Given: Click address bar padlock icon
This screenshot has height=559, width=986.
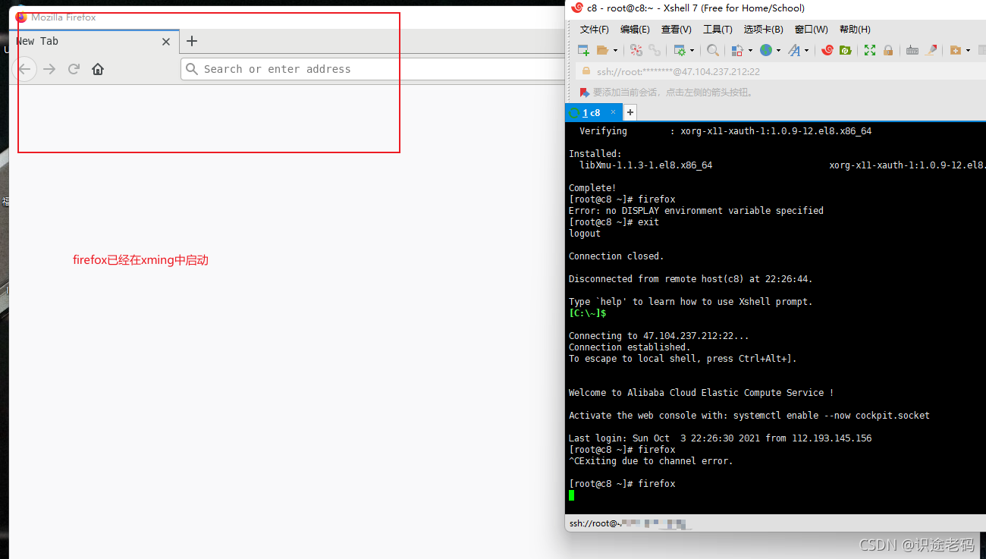Looking at the screenshot, I should tap(586, 71).
